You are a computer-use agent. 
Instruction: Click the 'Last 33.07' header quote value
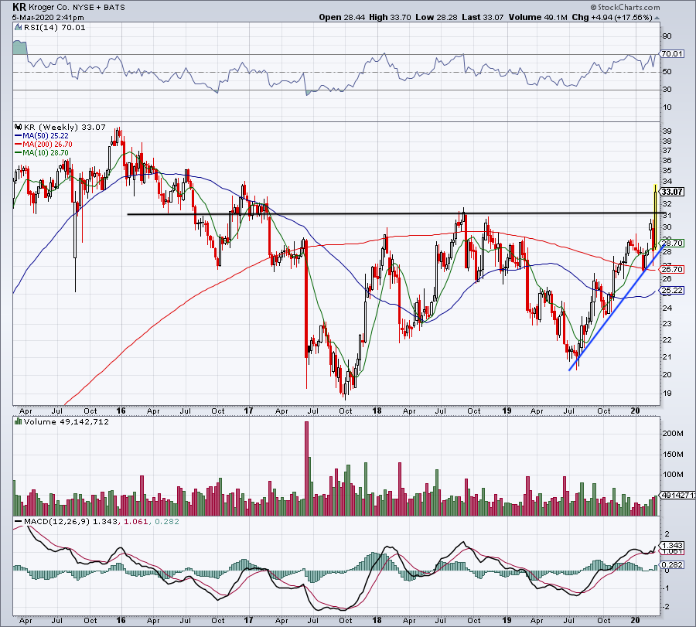[483, 17]
